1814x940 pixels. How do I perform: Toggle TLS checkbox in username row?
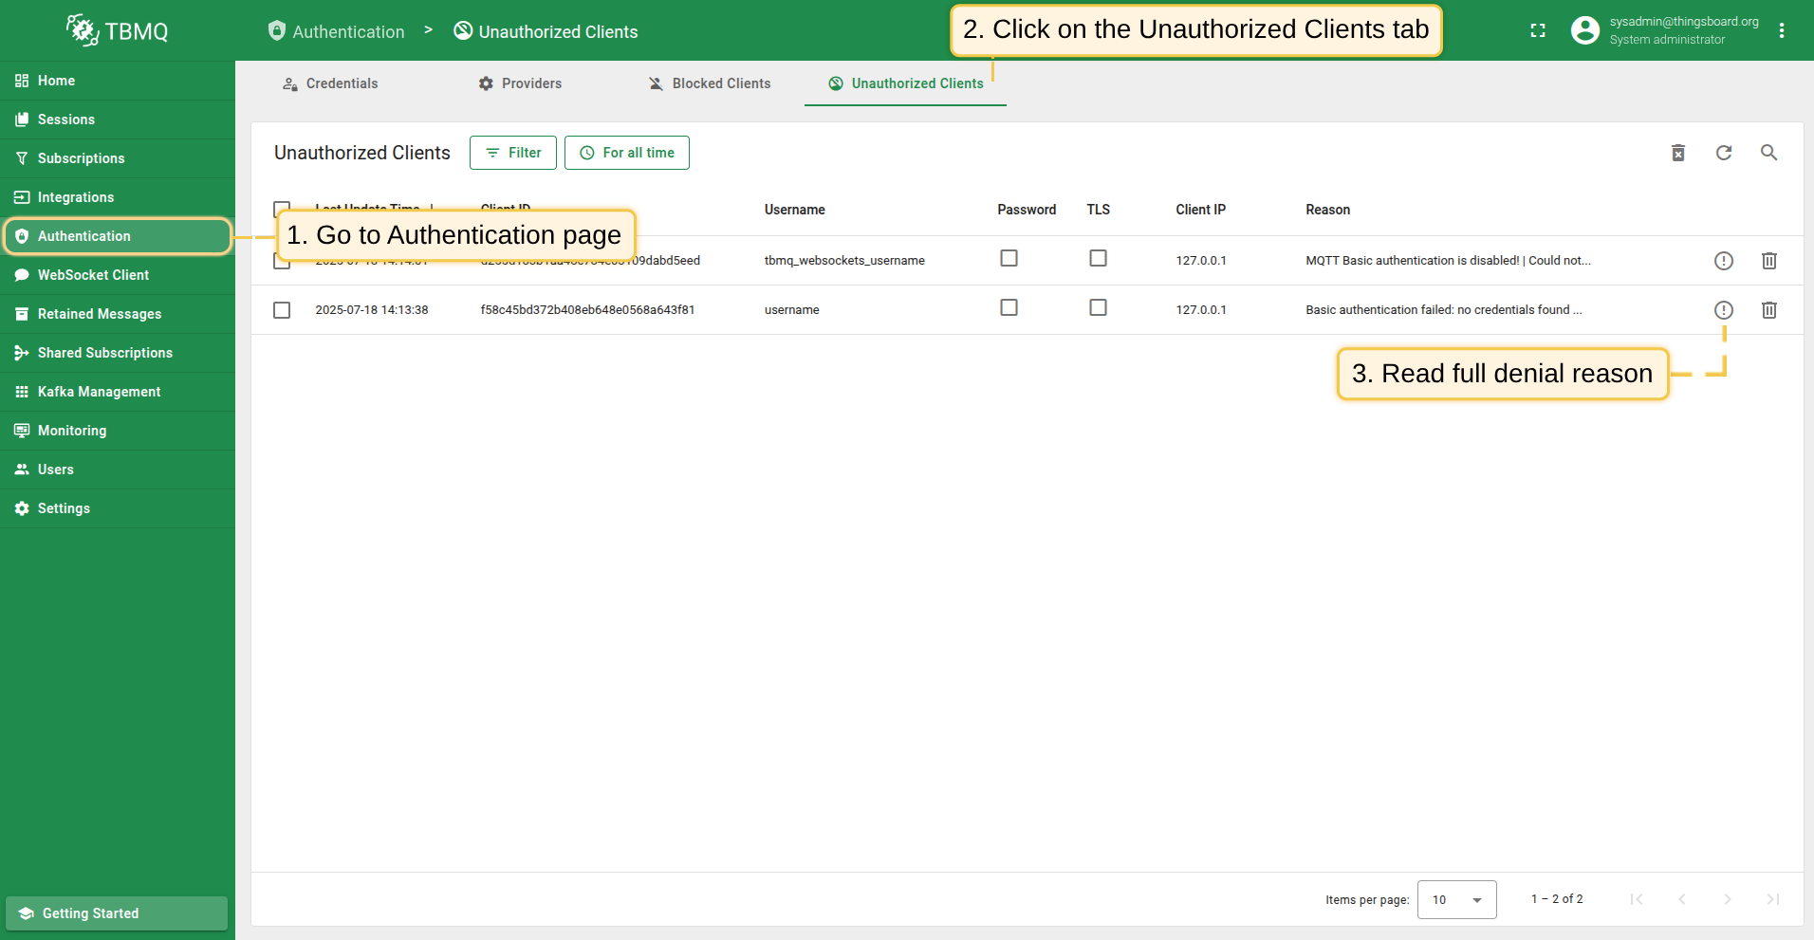tap(1098, 307)
